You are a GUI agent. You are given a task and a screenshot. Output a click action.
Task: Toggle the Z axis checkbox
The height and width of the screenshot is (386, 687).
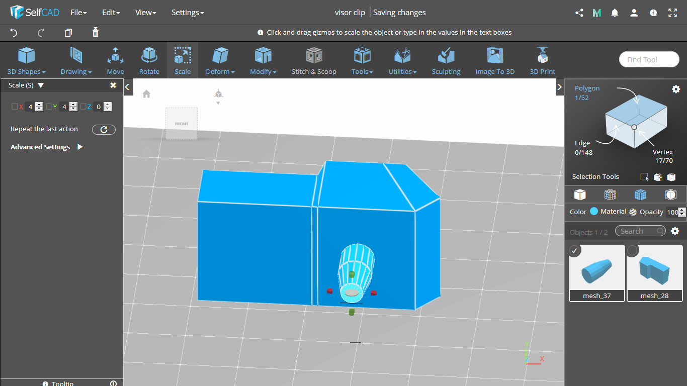[x=83, y=107]
